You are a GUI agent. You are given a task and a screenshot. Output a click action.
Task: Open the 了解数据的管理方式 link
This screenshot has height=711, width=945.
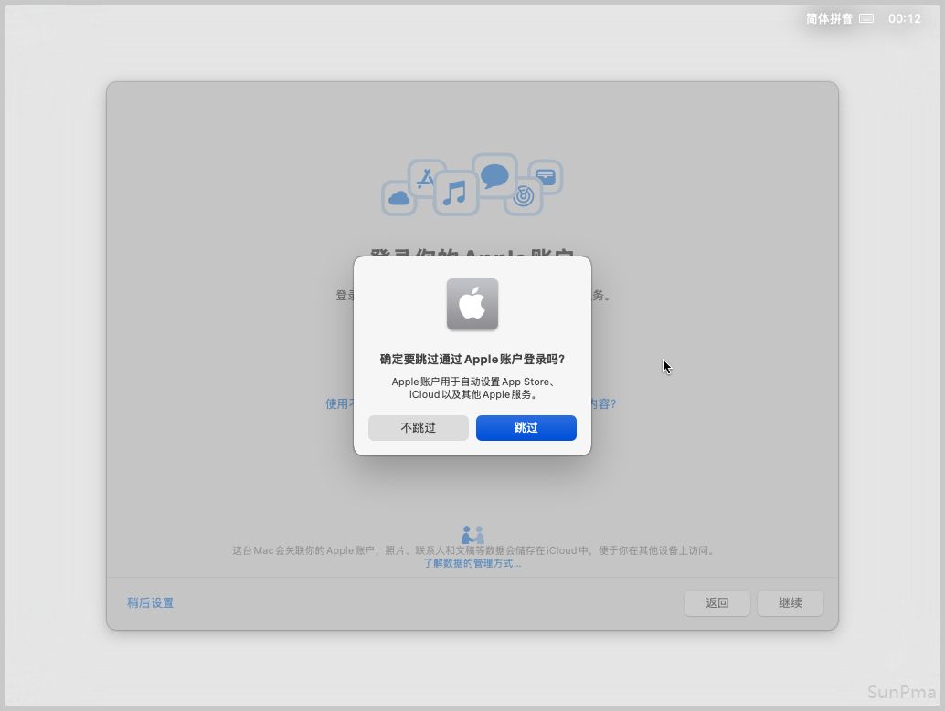tap(472, 563)
